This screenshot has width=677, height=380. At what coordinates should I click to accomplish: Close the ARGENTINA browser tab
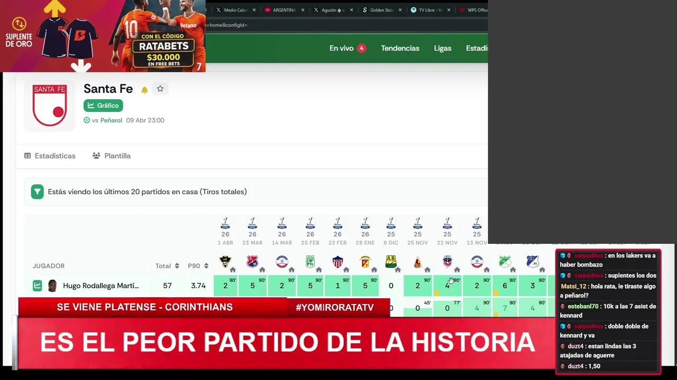(303, 10)
